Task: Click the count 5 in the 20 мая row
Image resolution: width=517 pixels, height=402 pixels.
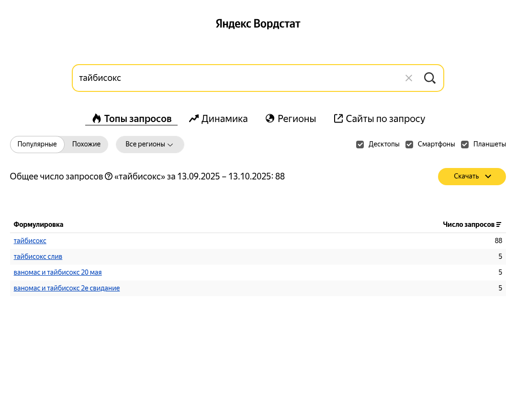Action: tap(500, 272)
